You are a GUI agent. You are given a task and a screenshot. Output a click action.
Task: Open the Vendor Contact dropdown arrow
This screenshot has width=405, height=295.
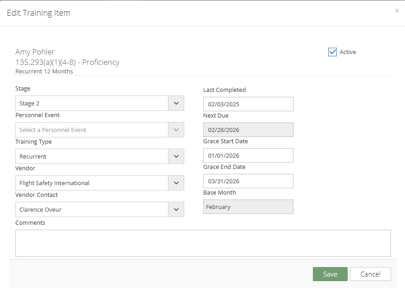click(x=176, y=209)
